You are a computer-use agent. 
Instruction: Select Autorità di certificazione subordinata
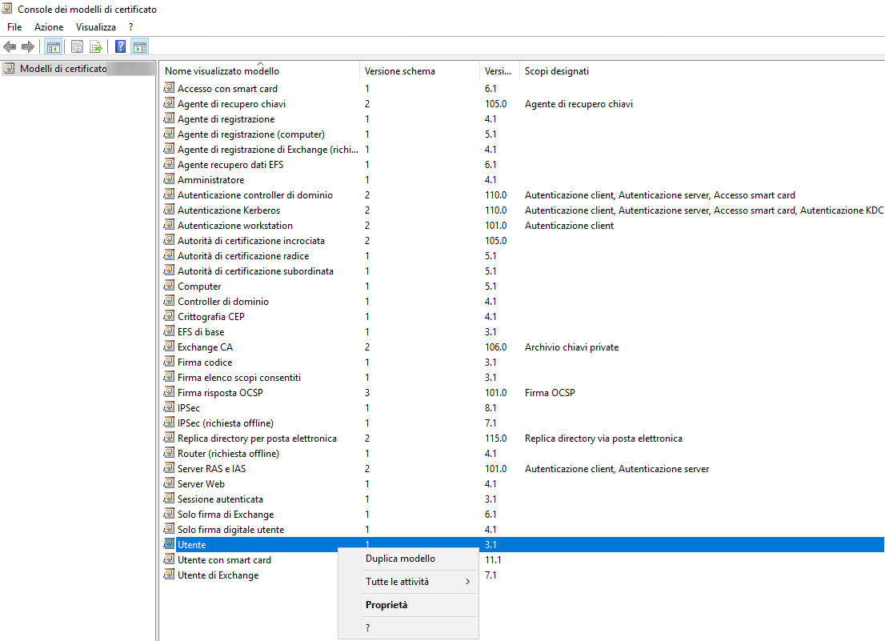(x=255, y=271)
